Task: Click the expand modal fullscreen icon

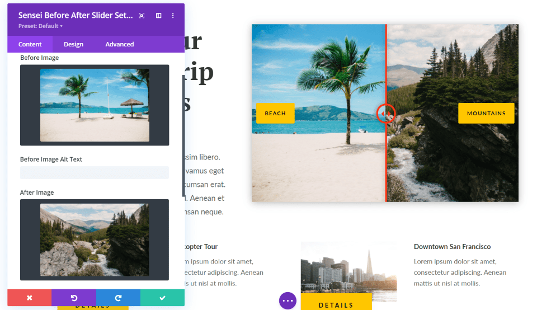Action: click(x=142, y=16)
